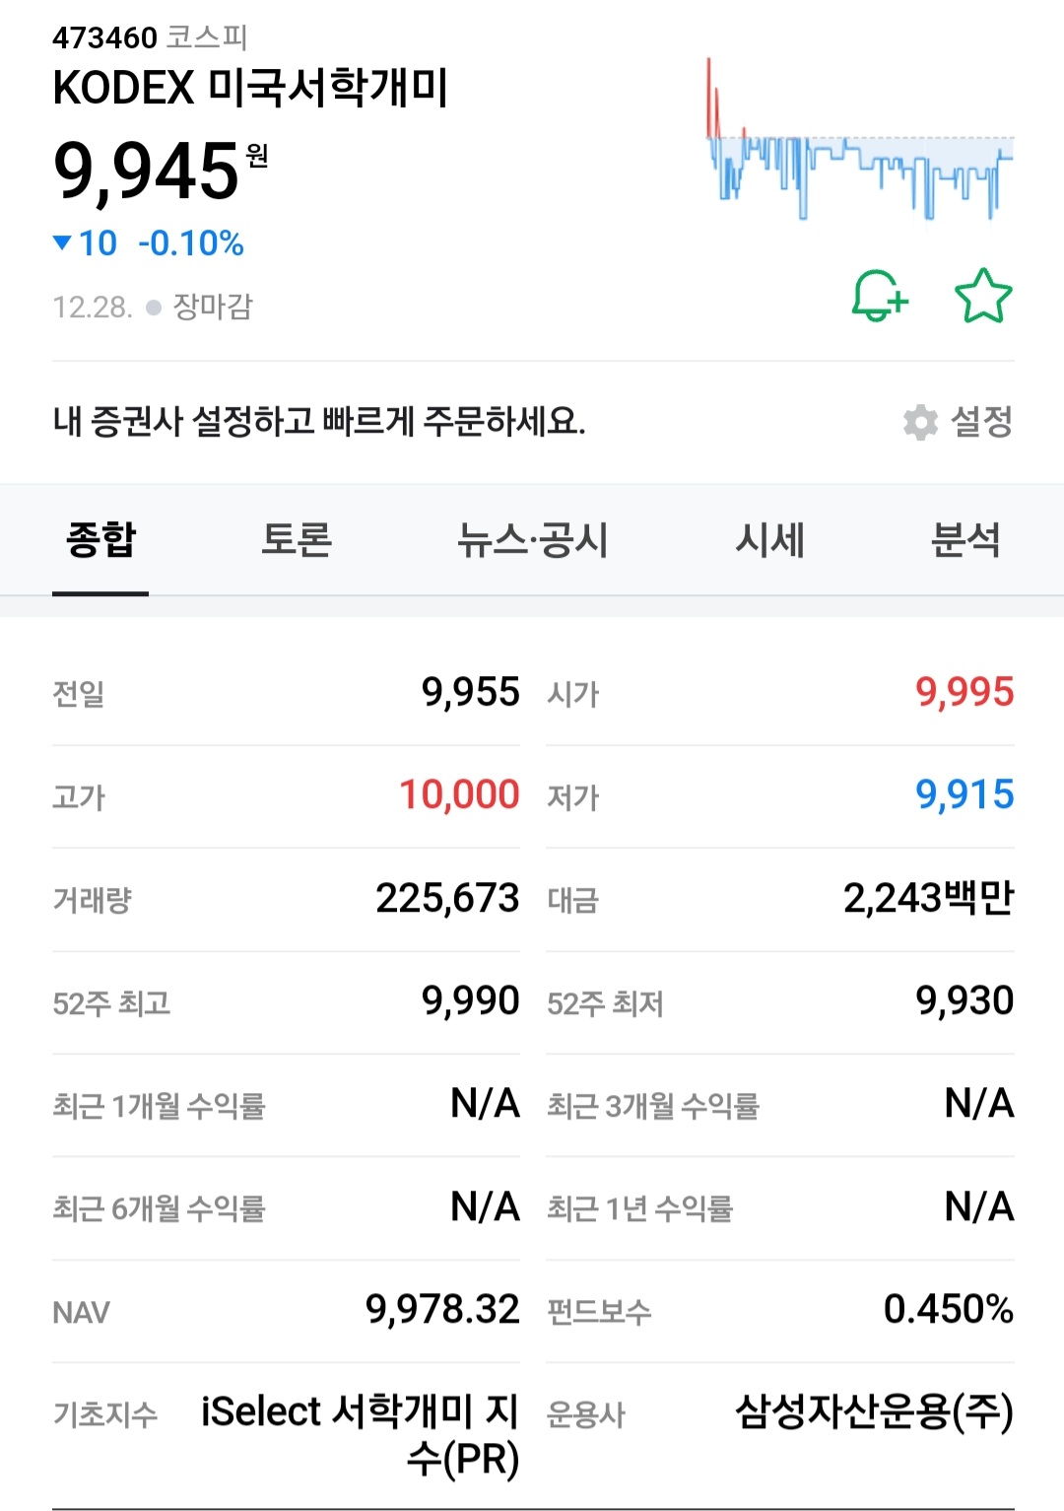Click the 473460 stock code
This screenshot has width=1064, height=1511.
104,37
